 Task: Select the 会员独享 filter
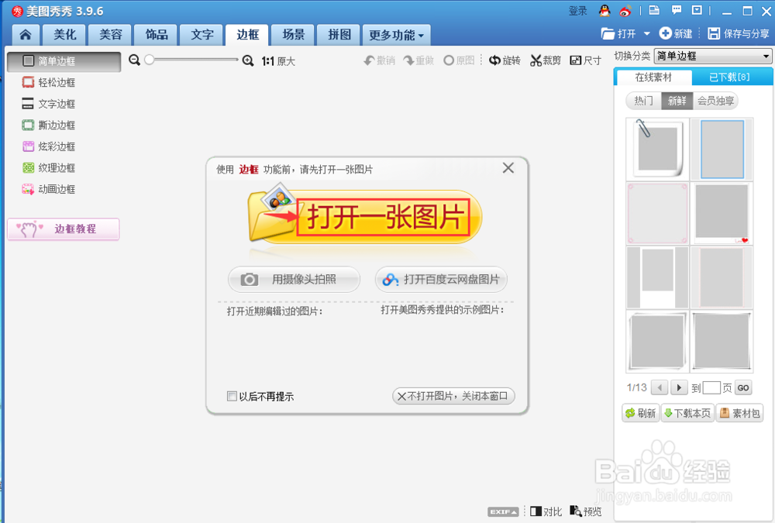(x=715, y=101)
